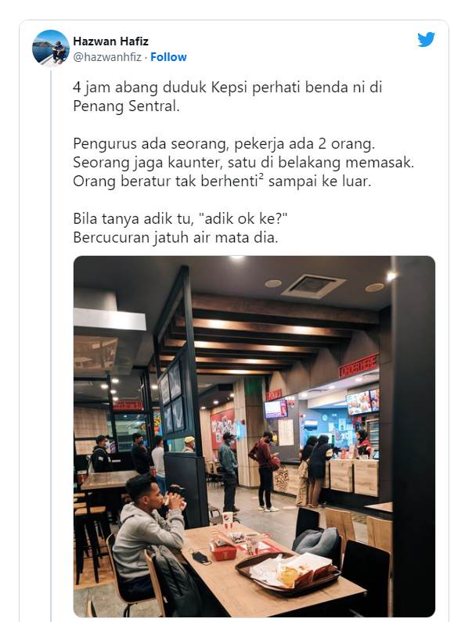Open the @hazwanhfiz handle link

pos(107,57)
